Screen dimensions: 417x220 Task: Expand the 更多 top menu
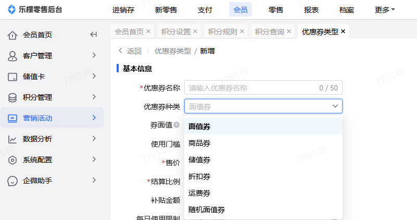click(385, 9)
